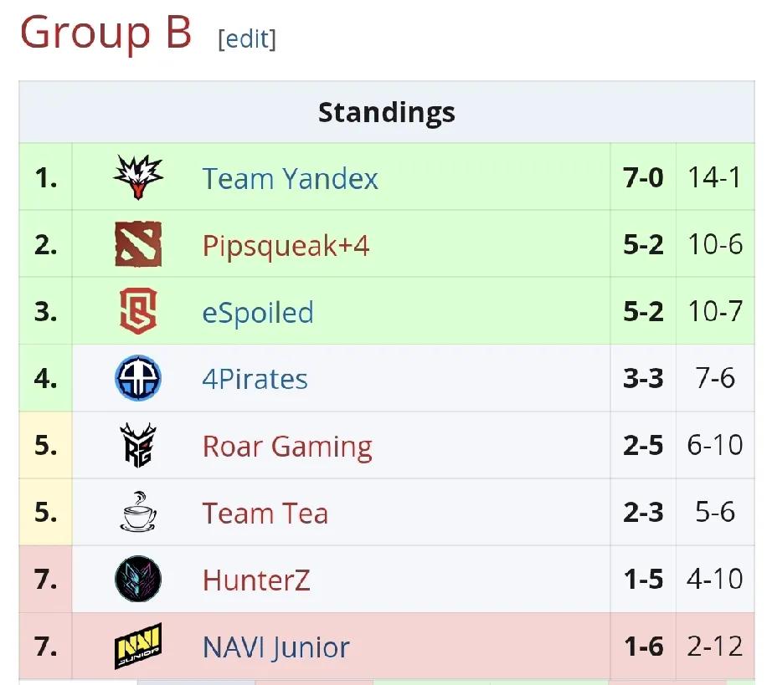Click the Team Yandex logo icon
This screenshot has width=772, height=685.
138,178
